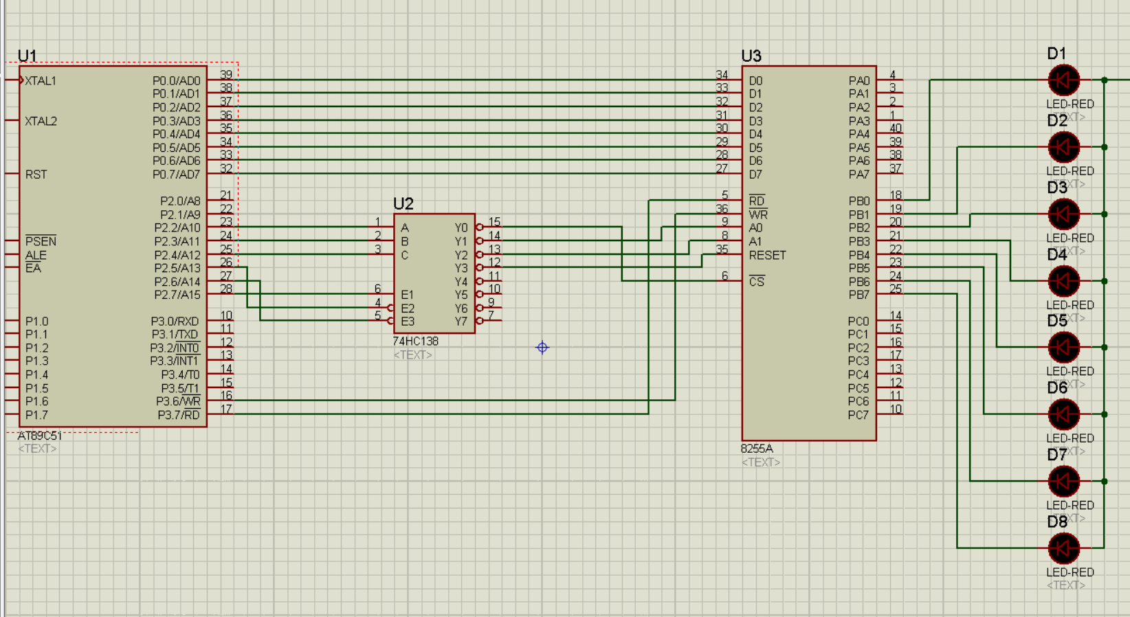Click the PC7 pin label
The image size is (1130, 617).
click(x=858, y=415)
